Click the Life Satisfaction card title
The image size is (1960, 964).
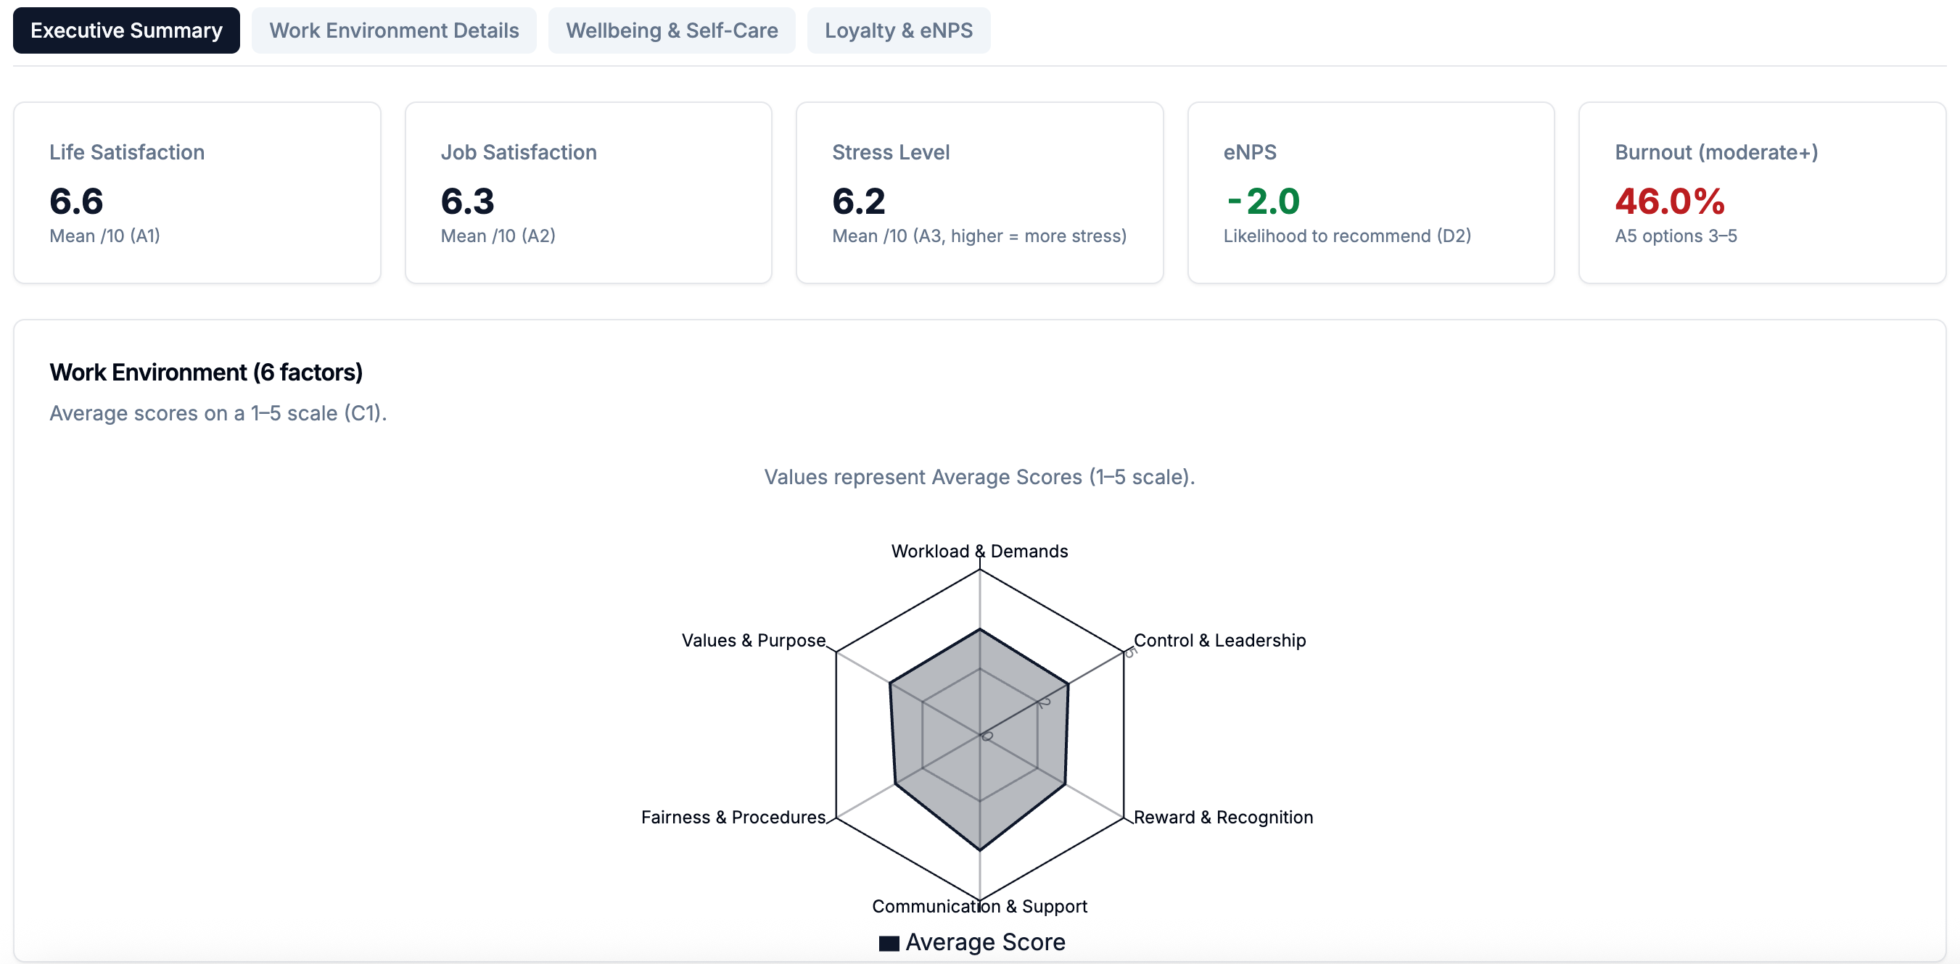[x=127, y=152]
